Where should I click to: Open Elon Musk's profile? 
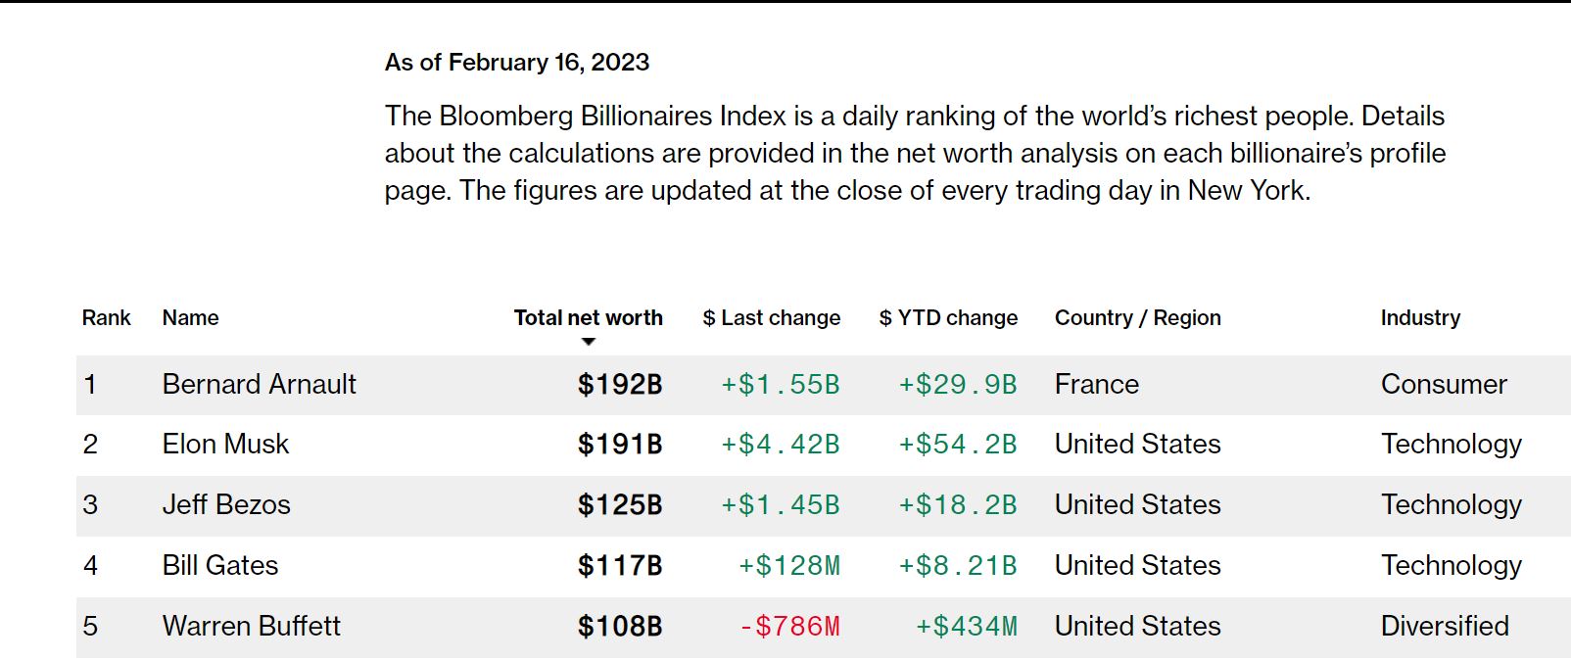click(225, 444)
